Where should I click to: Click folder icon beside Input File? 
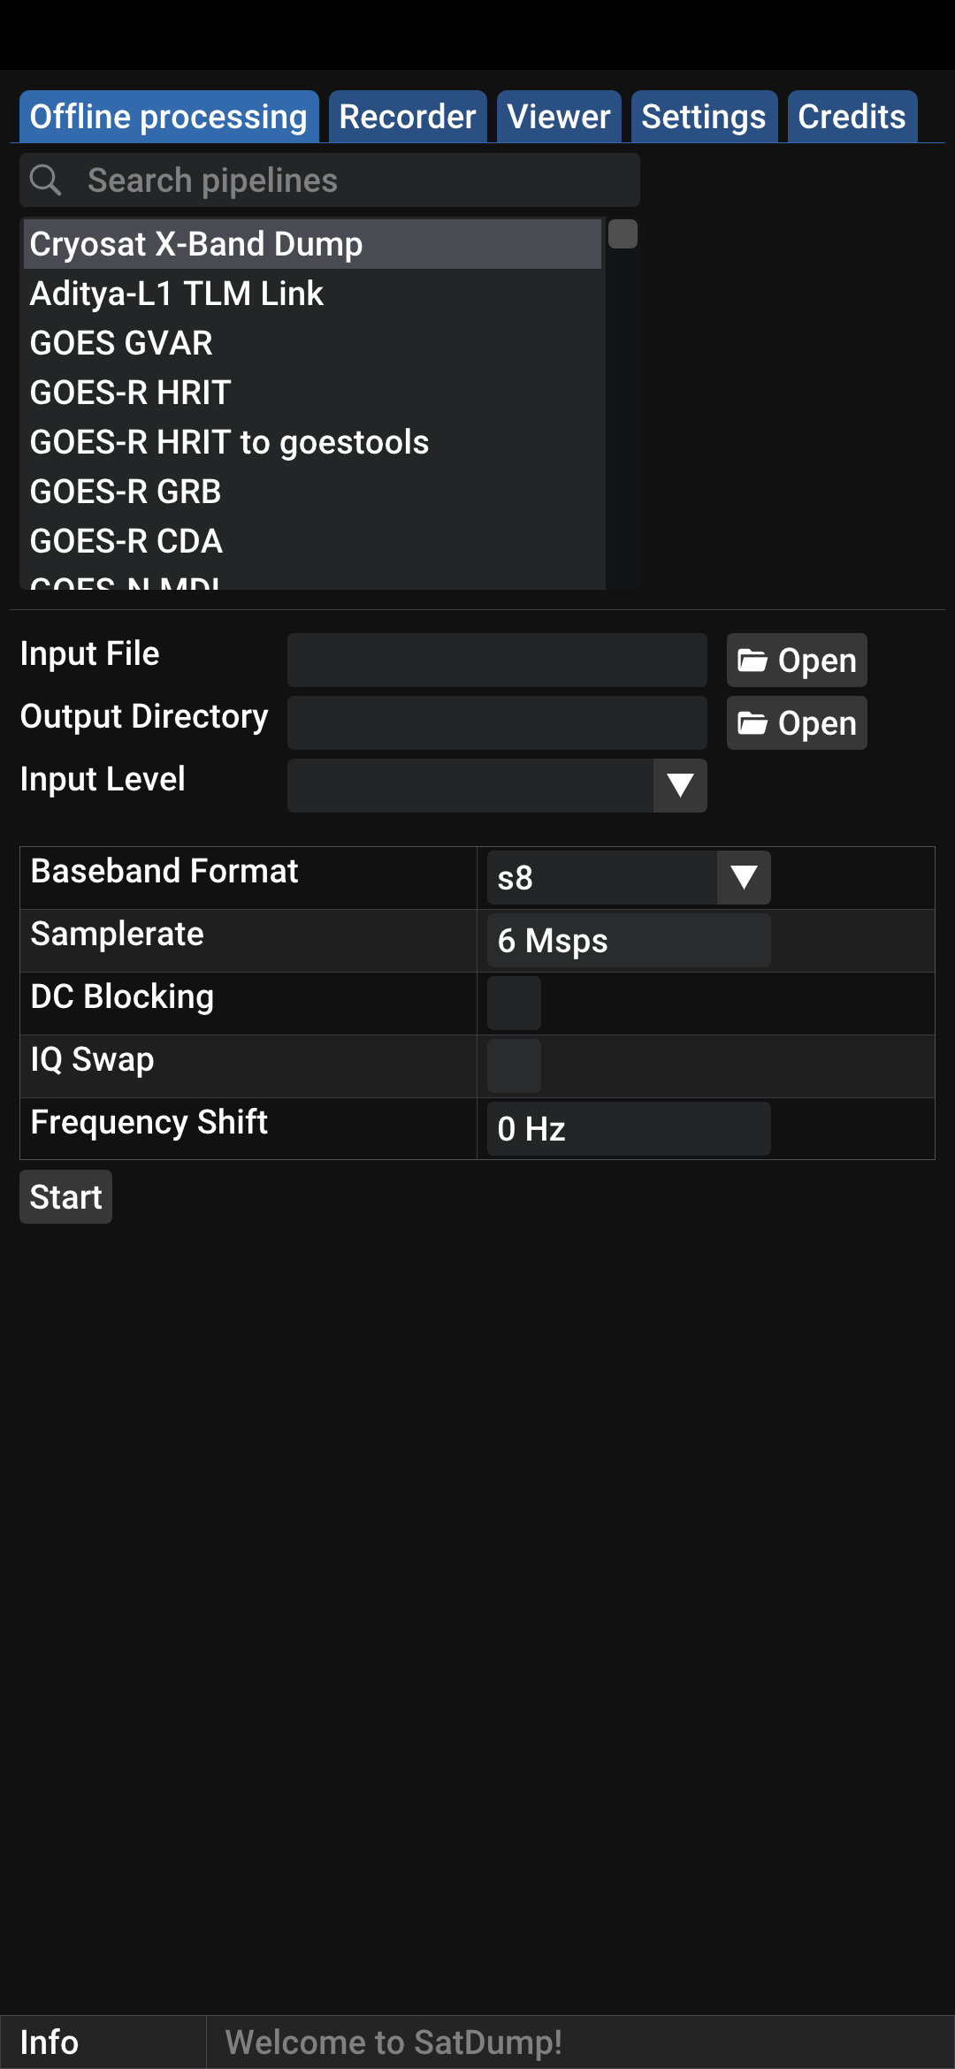coord(753,660)
